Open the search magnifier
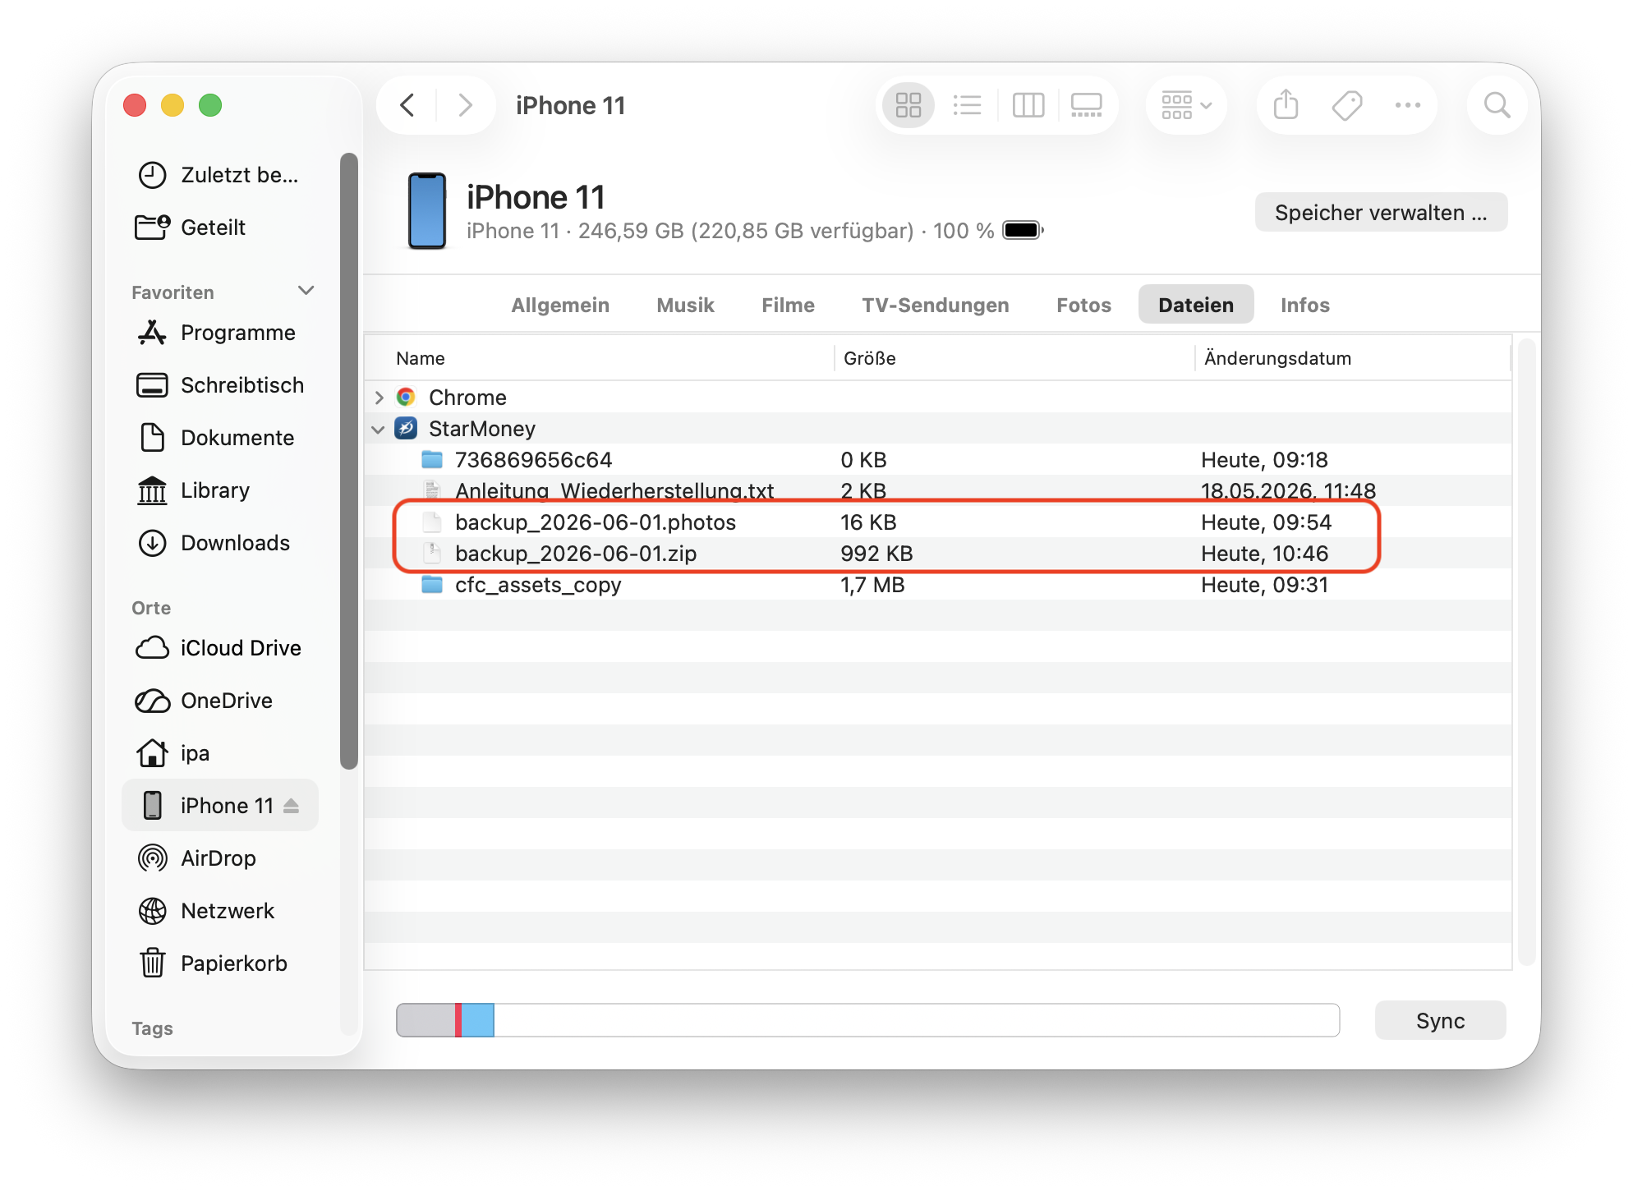 1497,105
